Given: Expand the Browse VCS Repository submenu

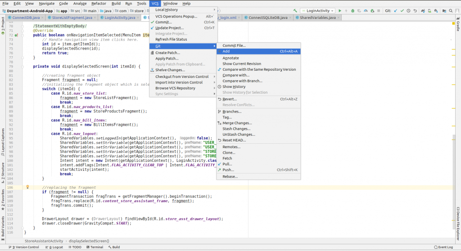Looking at the screenshot, I should 183,88.
